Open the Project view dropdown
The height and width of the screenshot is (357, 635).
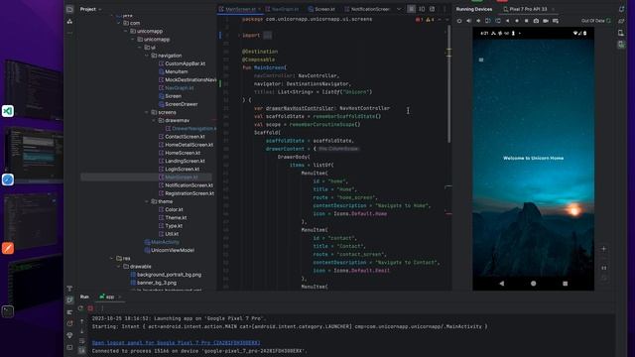coord(90,9)
